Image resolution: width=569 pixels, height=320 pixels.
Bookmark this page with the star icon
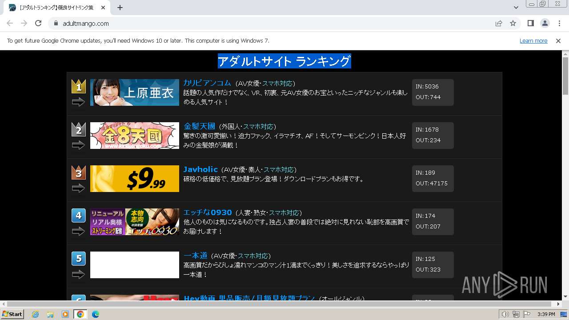tap(513, 23)
